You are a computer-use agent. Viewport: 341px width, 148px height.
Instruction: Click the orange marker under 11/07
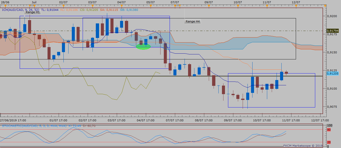pyautogui.click(x=266, y=6)
